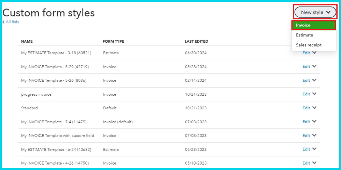This screenshot has height=170, width=341.
Task: Click Edit for My INVOICE Template - 5-29 (42719)
Action: click(306, 67)
